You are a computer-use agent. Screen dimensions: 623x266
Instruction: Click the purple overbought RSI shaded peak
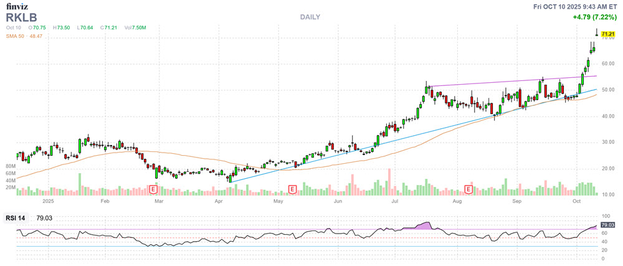click(x=426, y=225)
